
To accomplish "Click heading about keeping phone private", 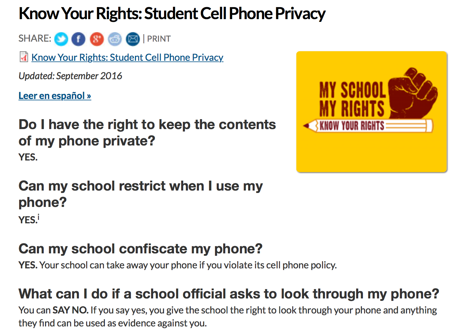I will (147, 132).
